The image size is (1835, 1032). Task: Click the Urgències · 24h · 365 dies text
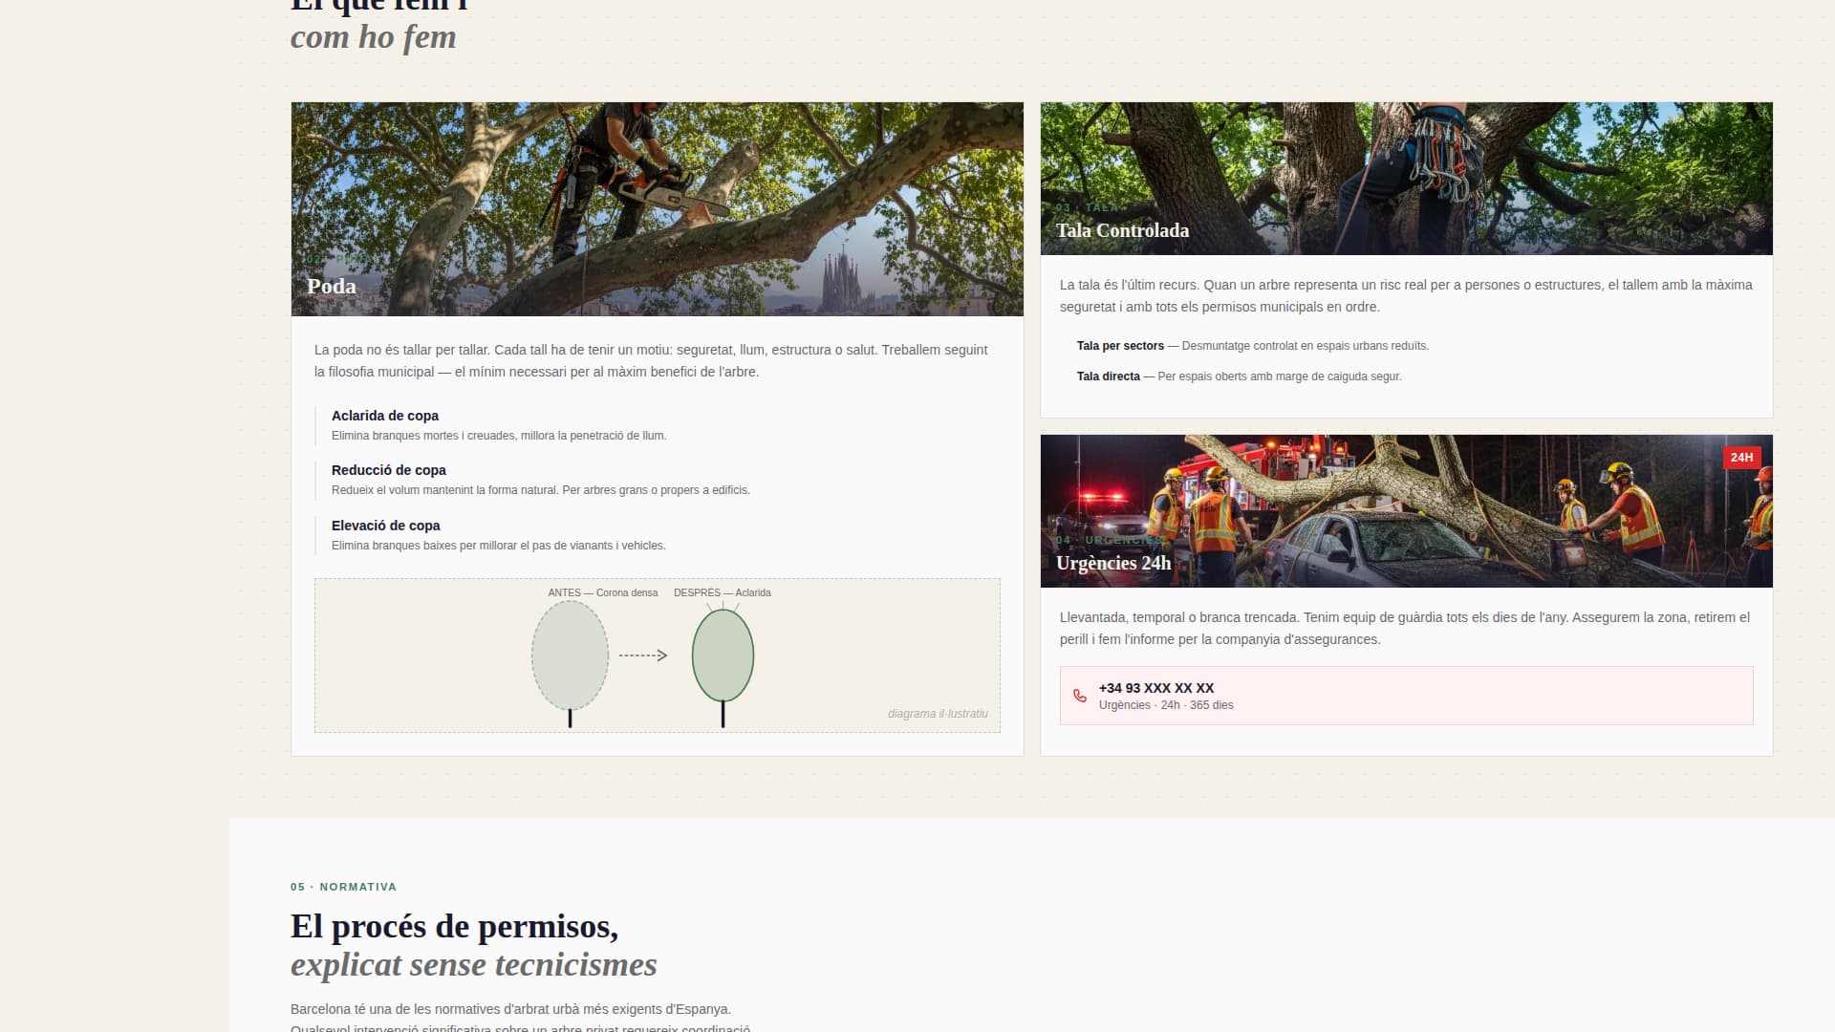click(x=1166, y=705)
